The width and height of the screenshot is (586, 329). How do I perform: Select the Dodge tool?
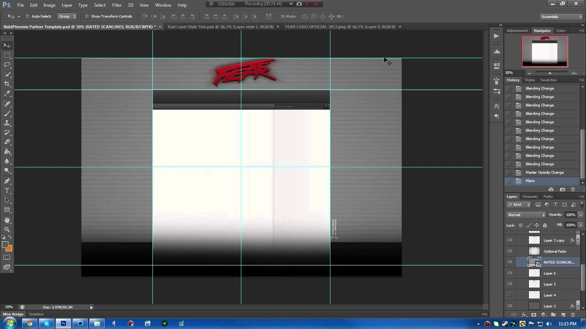(x=7, y=171)
